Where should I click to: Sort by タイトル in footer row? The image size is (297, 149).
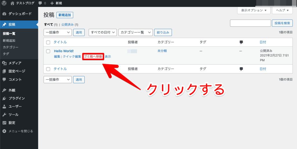click(60, 69)
